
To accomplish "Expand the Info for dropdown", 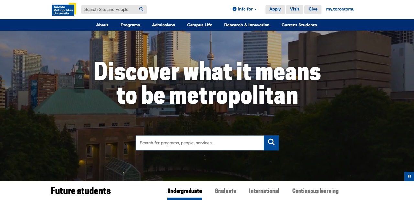I will pos(245,9).
